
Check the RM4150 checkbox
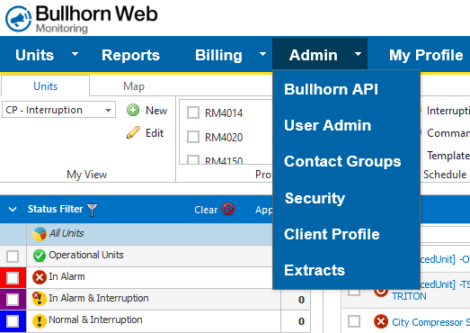[193, 159]
